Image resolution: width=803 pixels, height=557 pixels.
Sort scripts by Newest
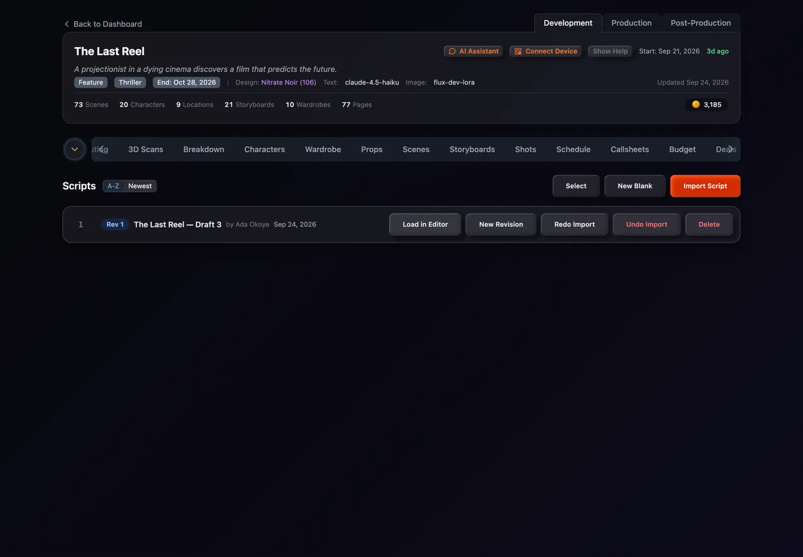[140, 186]
